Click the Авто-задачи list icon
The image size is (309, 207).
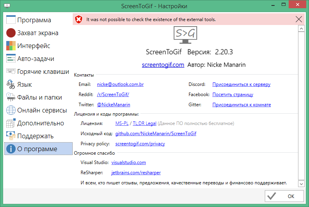point(11,59)
